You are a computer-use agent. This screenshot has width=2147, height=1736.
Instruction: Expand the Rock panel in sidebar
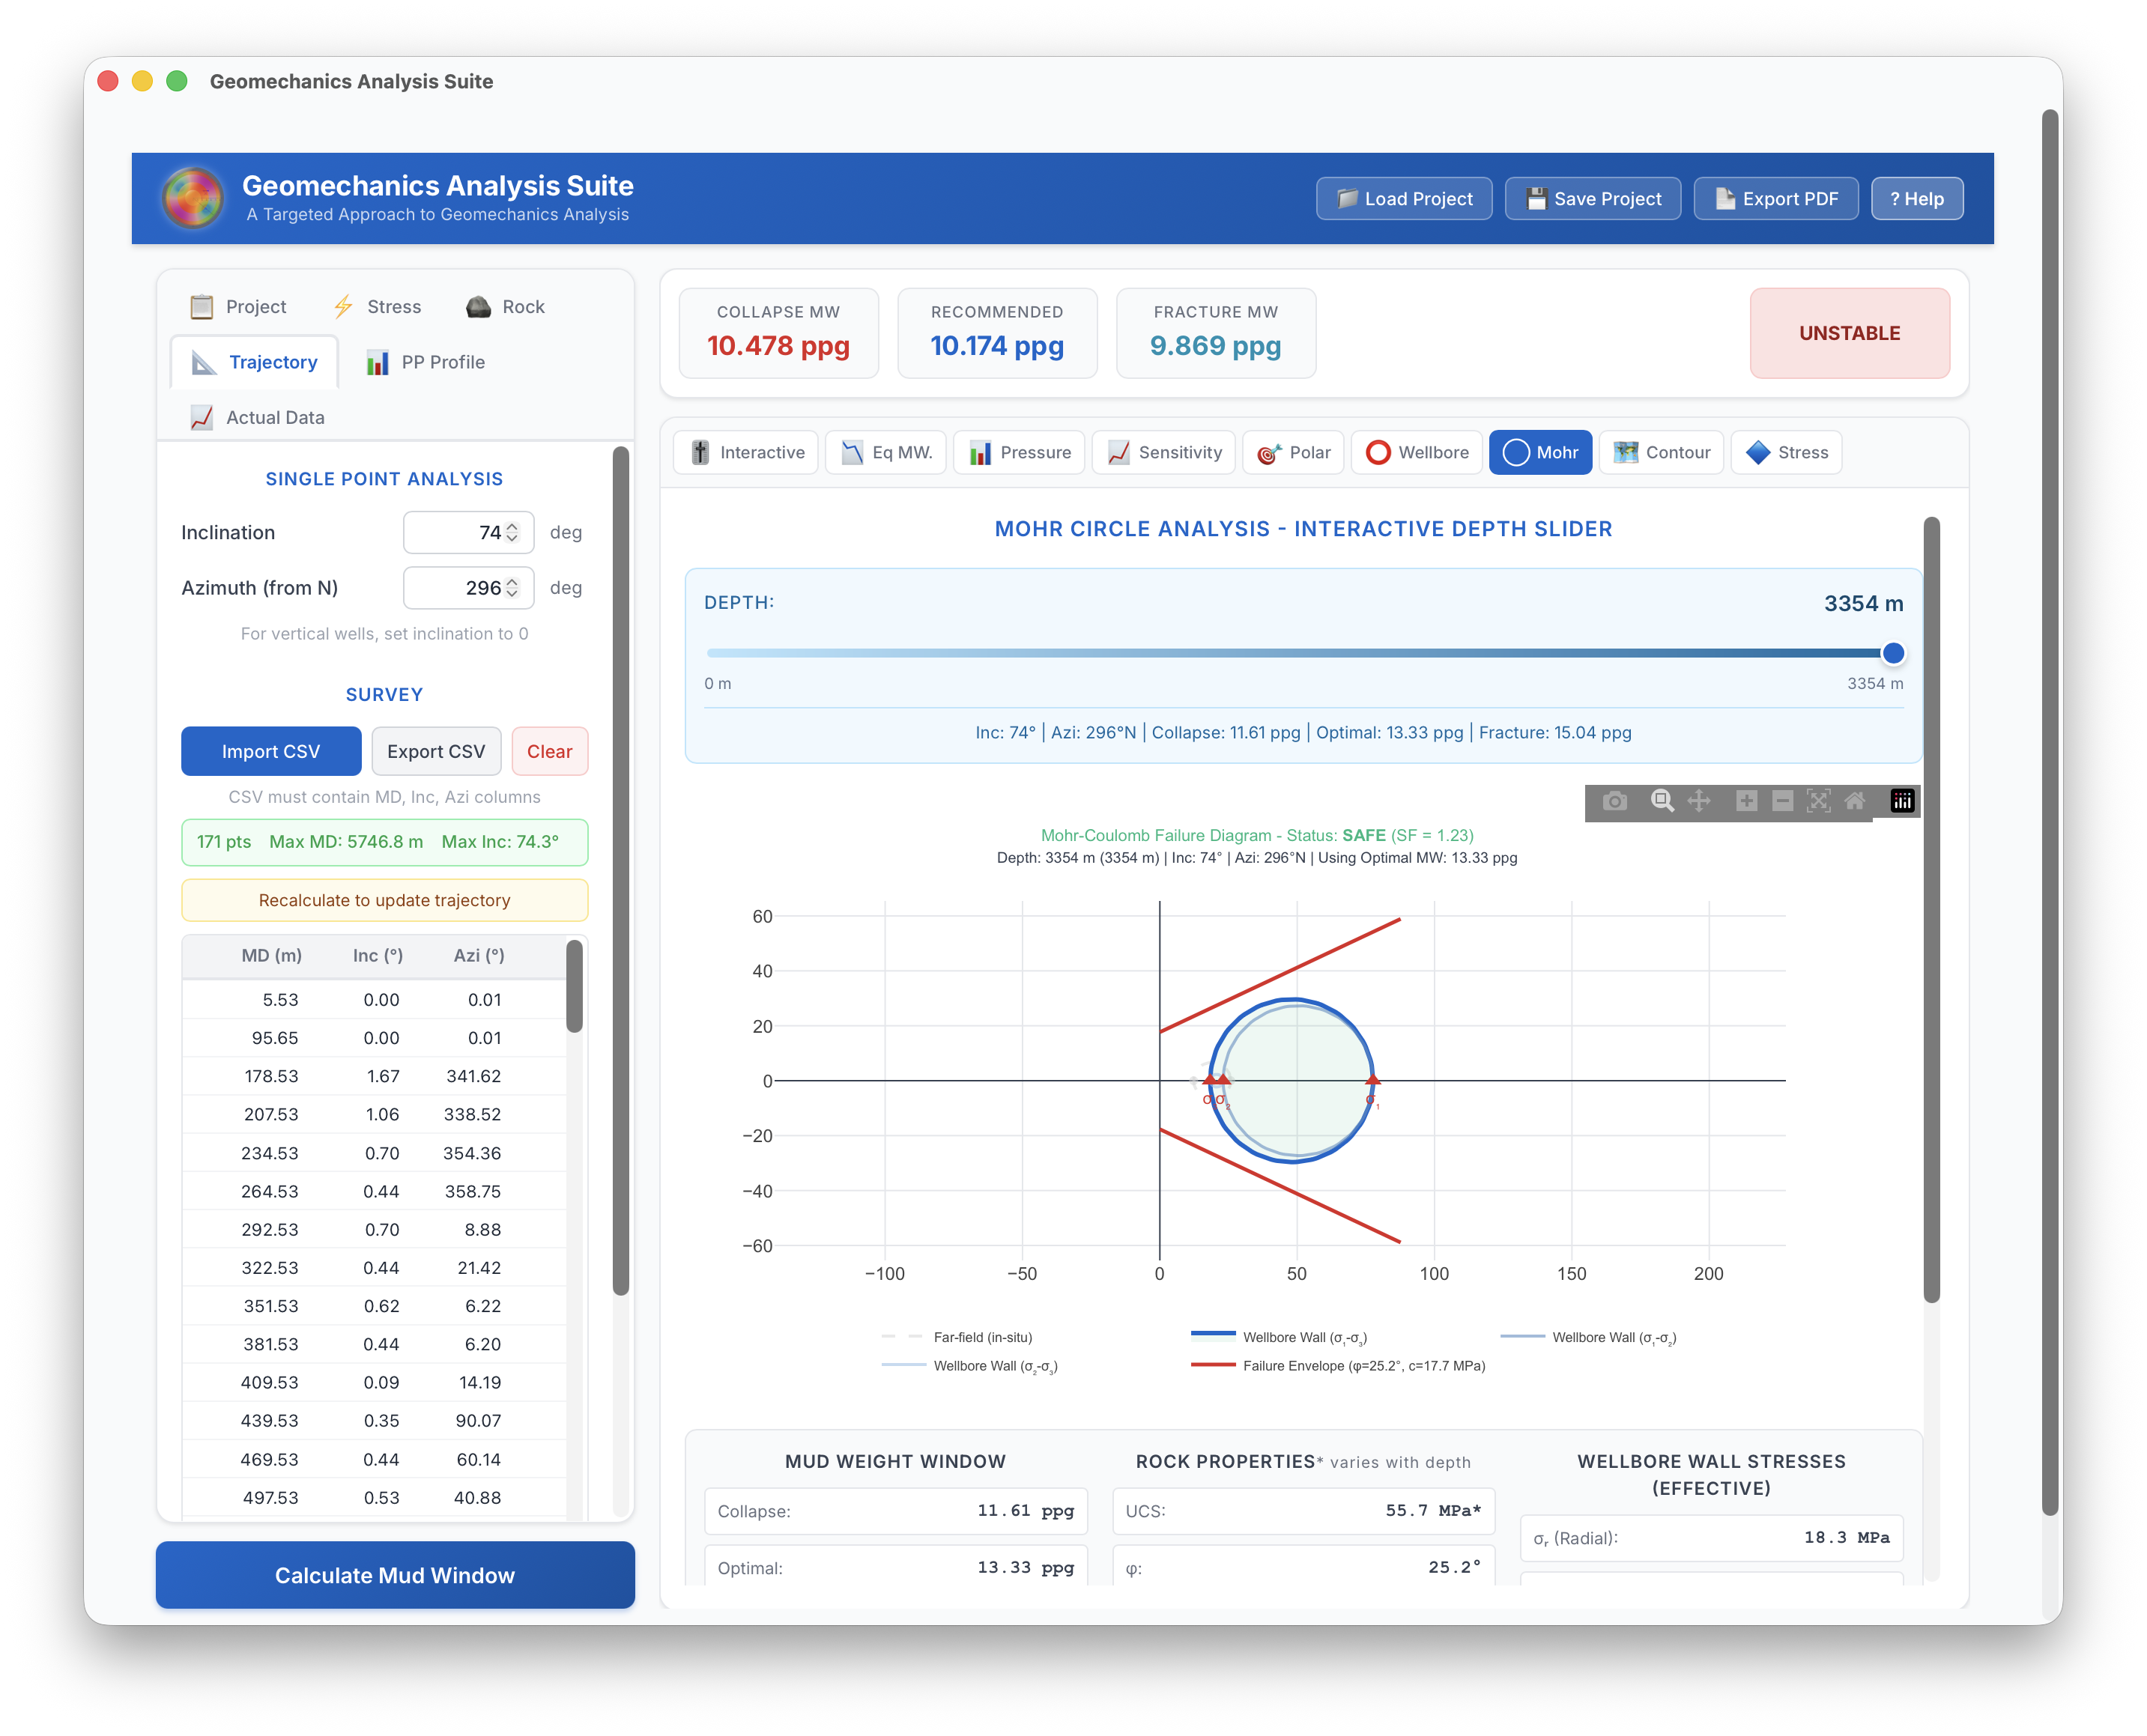tap(505, 307)
